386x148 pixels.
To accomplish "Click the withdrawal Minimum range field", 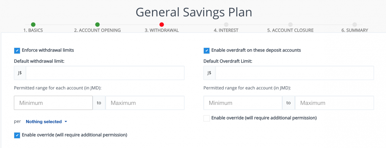I will (x=53, y=103).
